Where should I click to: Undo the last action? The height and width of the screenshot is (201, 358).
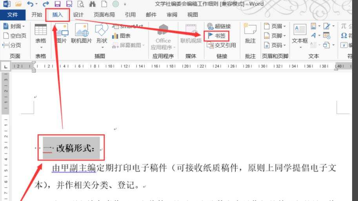pyautogui.click(x=30, y=4)
